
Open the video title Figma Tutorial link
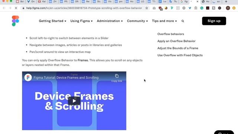pos(66,78)
